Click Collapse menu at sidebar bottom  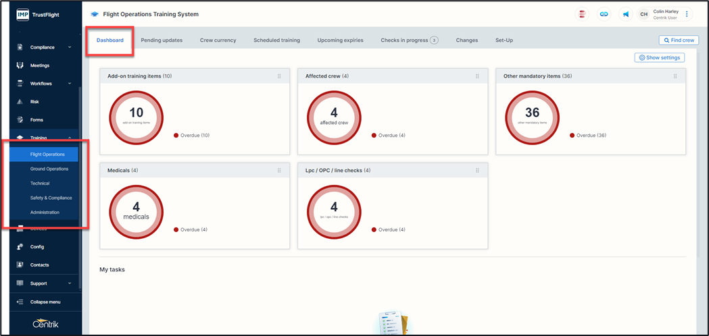tap(45, 302)
